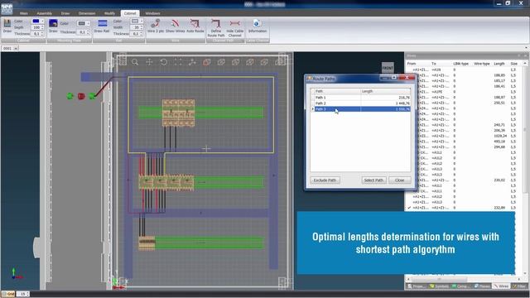This screenshot has width=530, height=298.
Task: Click the Exclude Path button
Action: point(325,180)
